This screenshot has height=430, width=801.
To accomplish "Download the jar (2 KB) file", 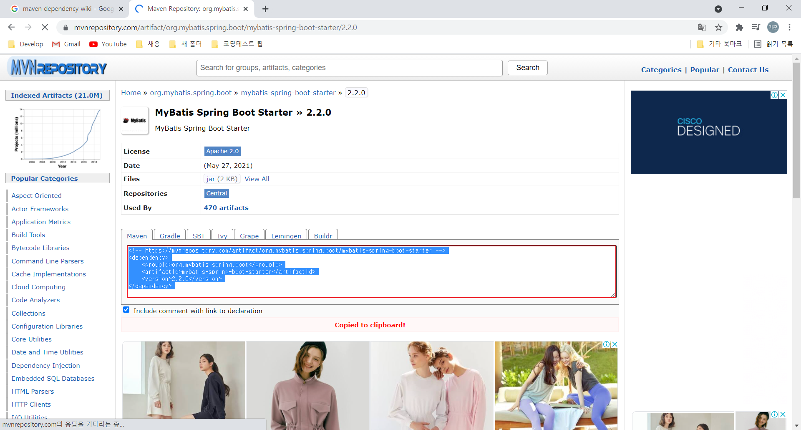I will coord(222,179).
